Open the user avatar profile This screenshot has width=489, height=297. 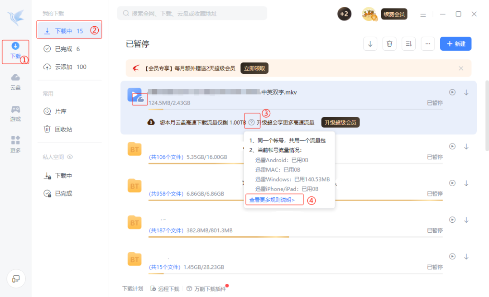tap(369, 14)
